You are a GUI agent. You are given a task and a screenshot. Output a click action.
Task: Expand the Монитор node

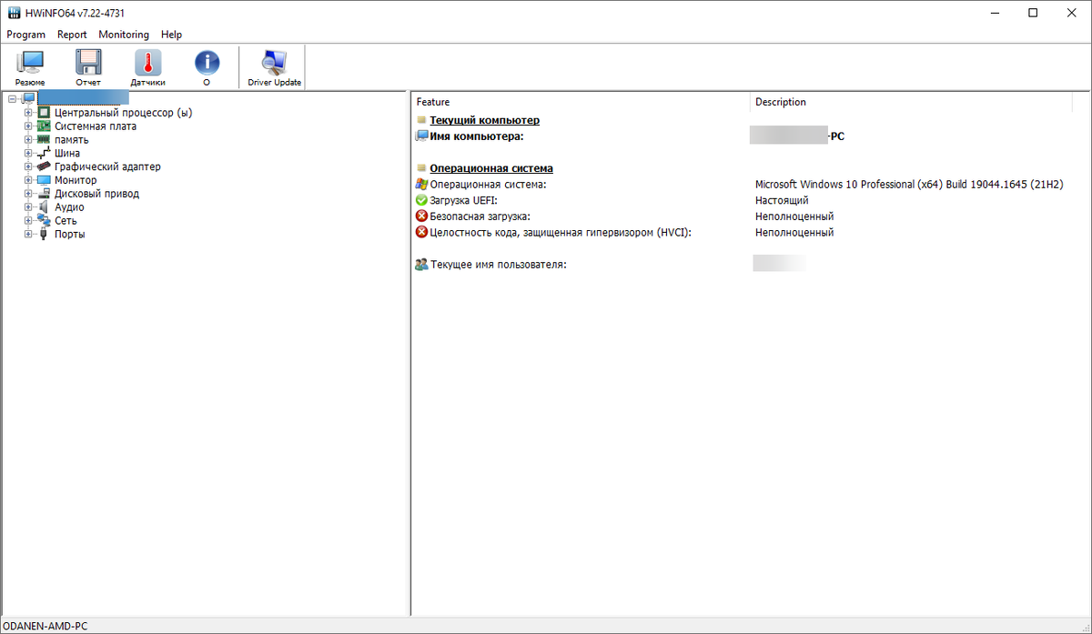point(28,180)
